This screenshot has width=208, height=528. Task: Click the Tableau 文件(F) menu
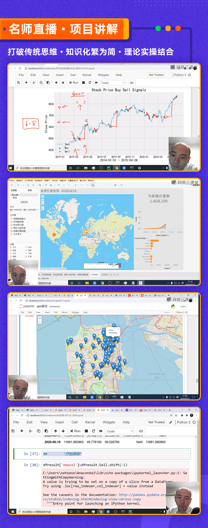point(12,181)
